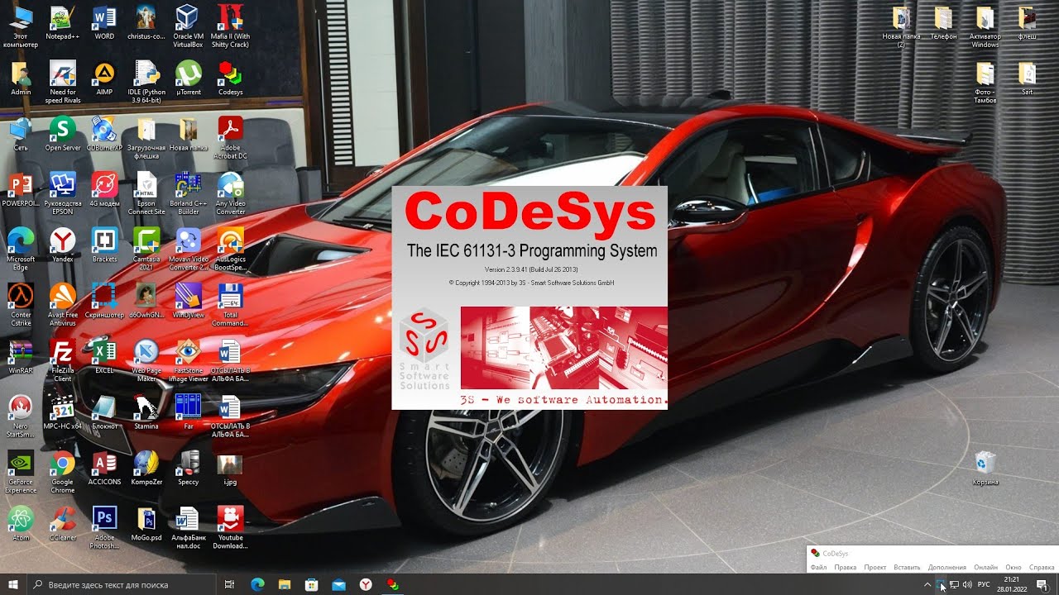Launch the Скриншотер desktop app
This screenshot has height=595, width=1059.
pyautogui.click(x=104, y=301)
